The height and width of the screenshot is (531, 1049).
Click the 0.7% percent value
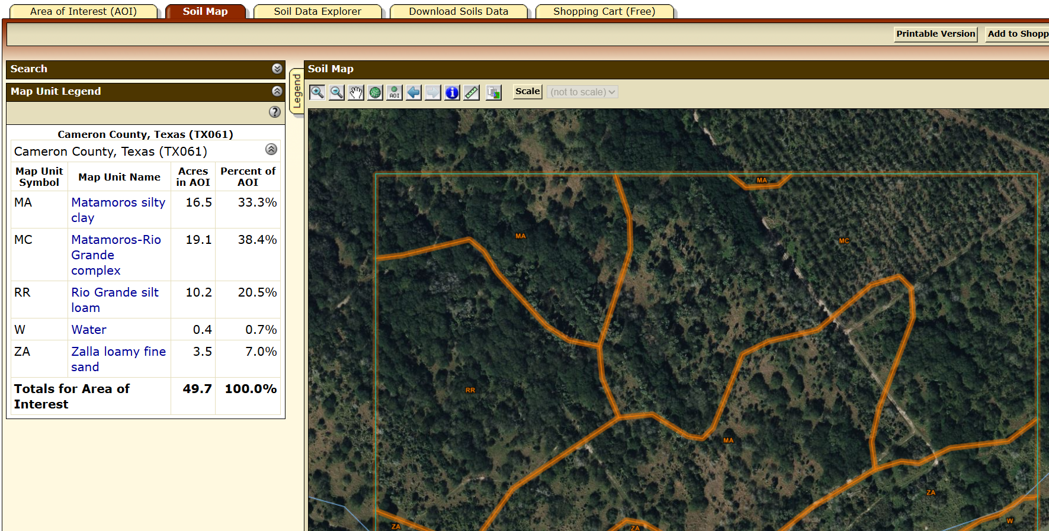261,330
